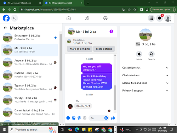
Task: Click the Windows taskbar search box
Action: tap(33, 129)
